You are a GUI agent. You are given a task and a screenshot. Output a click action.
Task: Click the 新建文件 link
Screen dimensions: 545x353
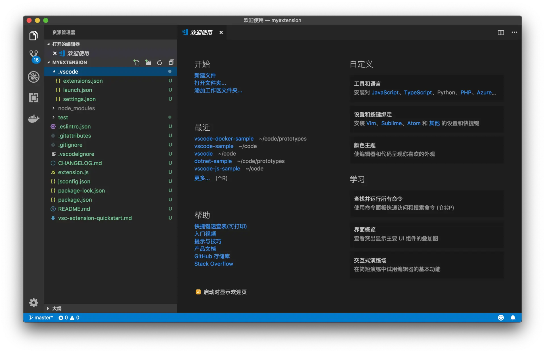click(205, 75)
